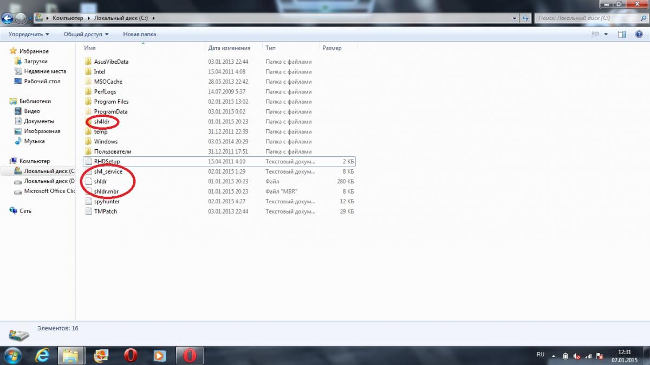Select the TMPatch text file icon

[89, 211]
